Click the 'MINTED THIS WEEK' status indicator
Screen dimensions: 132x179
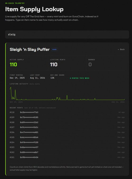tap(79, 78)
